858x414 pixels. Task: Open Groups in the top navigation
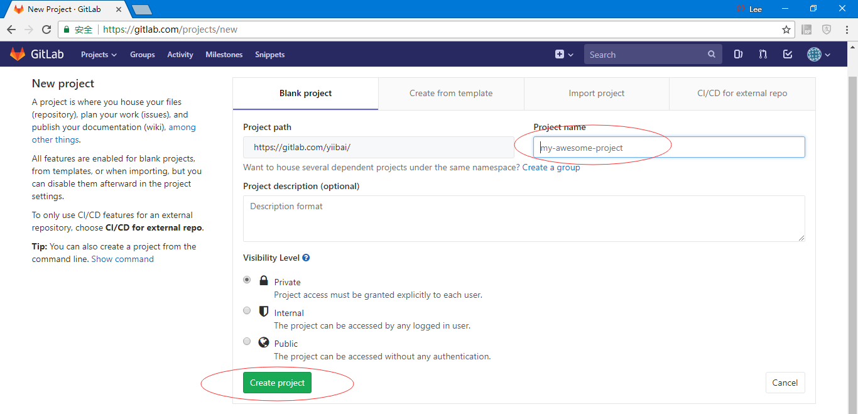coord(143,55)
